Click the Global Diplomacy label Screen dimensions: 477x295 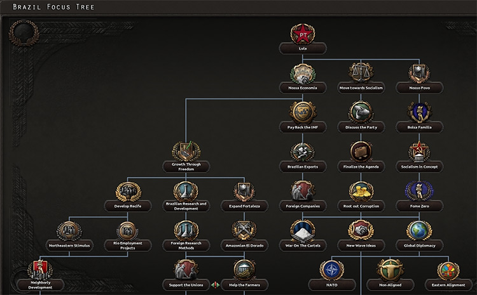(420, 246)
